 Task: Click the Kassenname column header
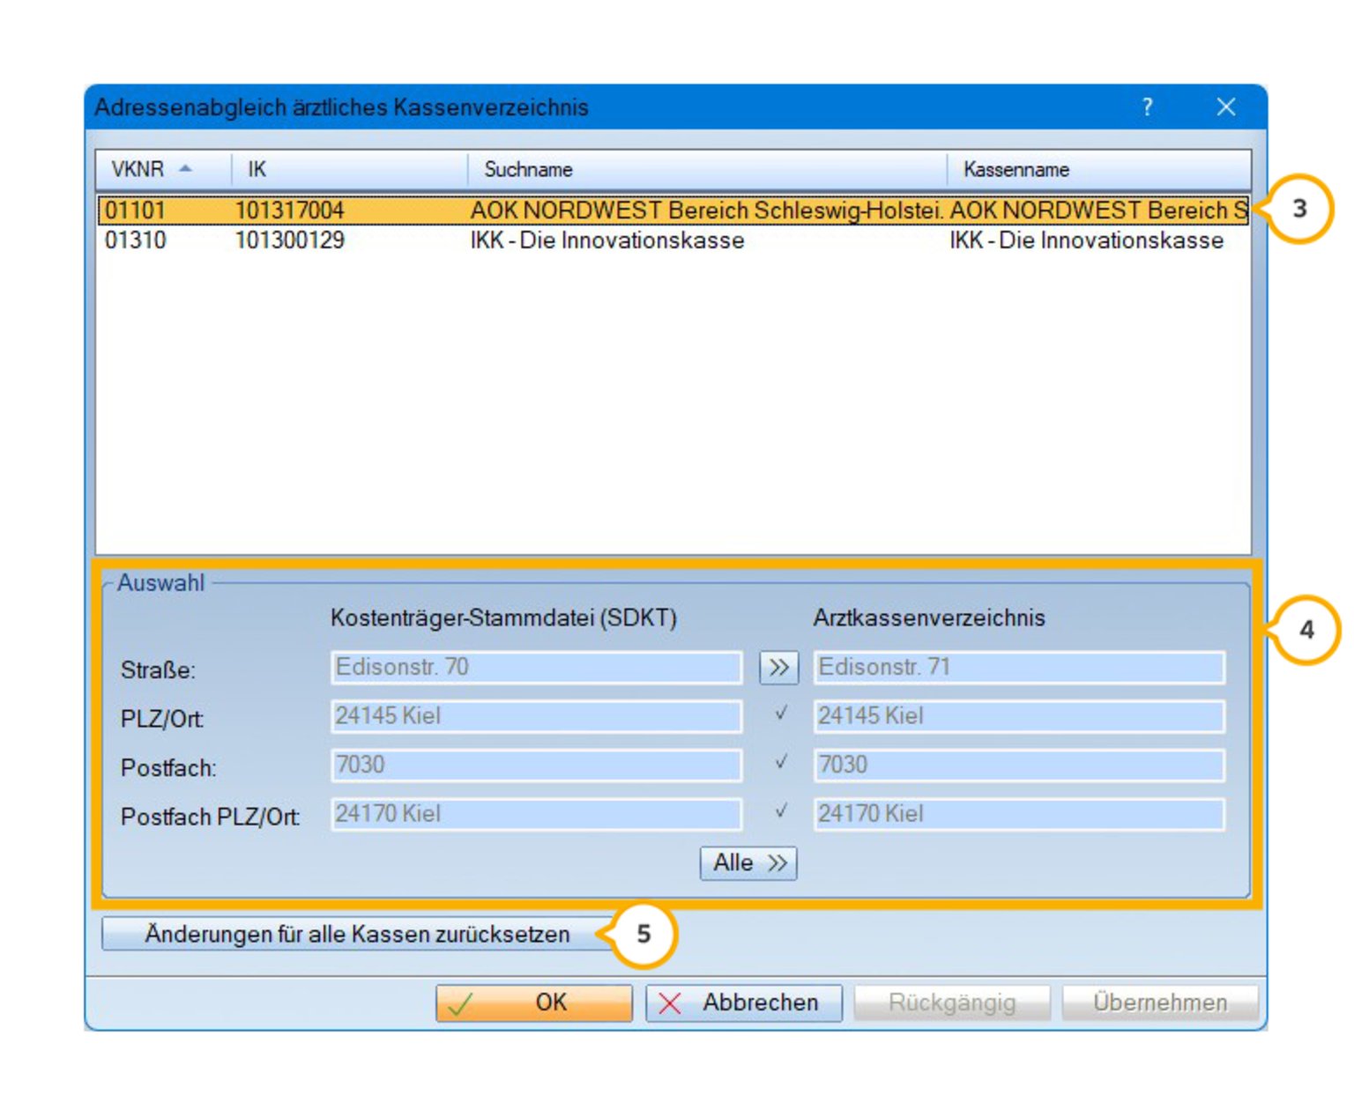coord(1097,169)
